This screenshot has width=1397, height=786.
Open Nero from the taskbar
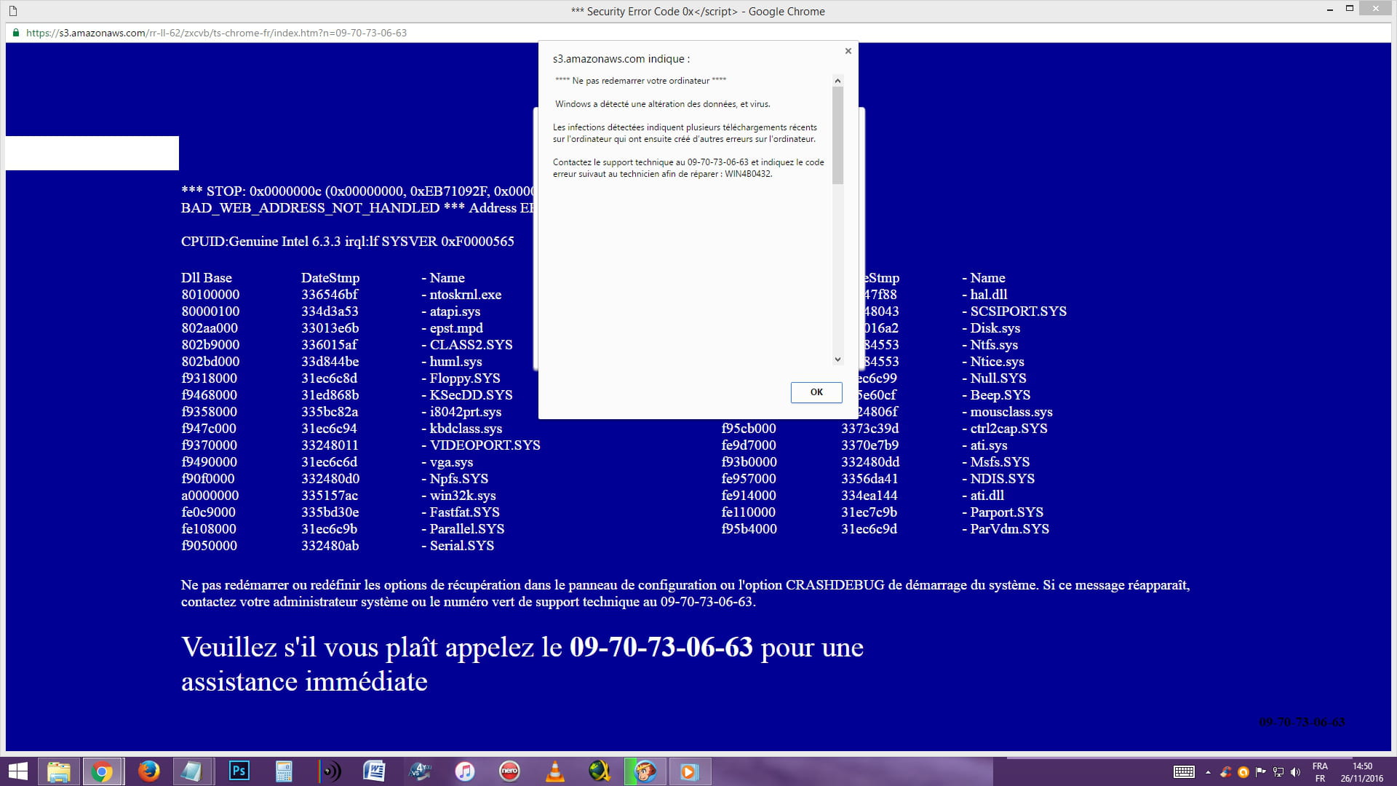coord(509,771)
